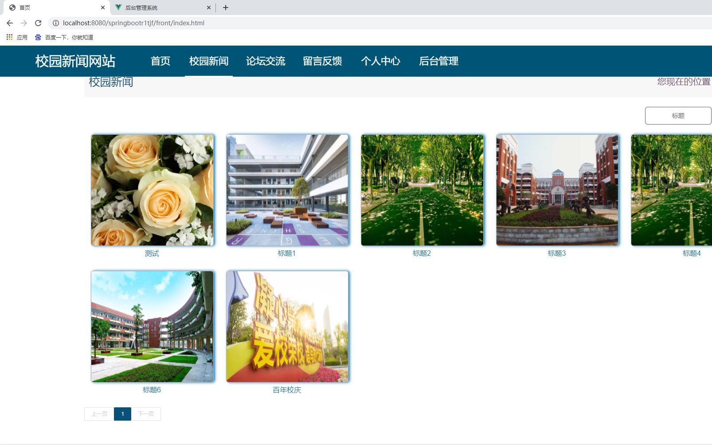Open the curved building thumbnail for 标题6
This screenshot has height=445, width=712.
(153, 327)
